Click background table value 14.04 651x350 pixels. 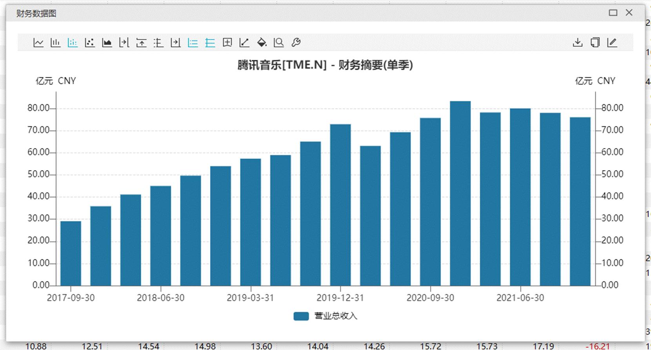click(318, 346)
